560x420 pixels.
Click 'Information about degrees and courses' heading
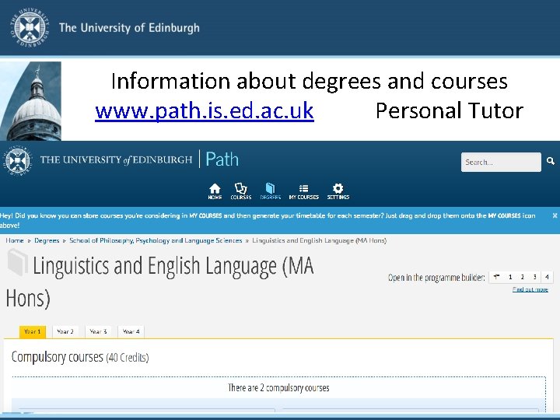pos(310,81)
